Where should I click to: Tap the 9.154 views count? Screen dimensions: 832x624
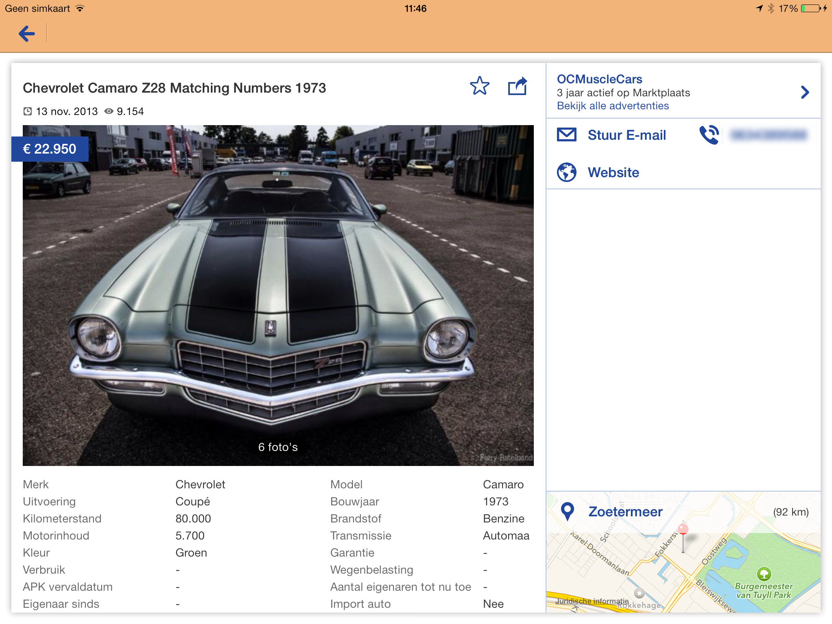coord(130,111)
